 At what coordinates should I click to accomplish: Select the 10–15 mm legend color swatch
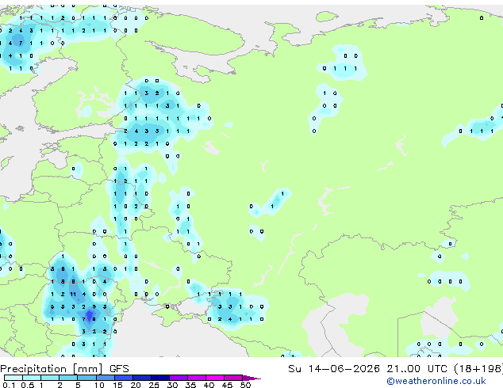pyautogui.click(x=106, y=378)
